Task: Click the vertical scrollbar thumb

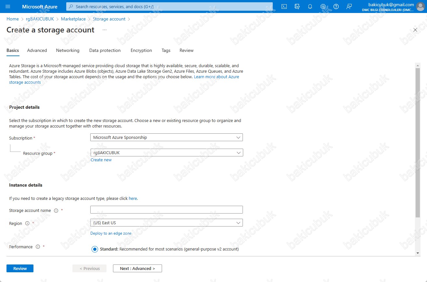Action: [x=418, y=142]
